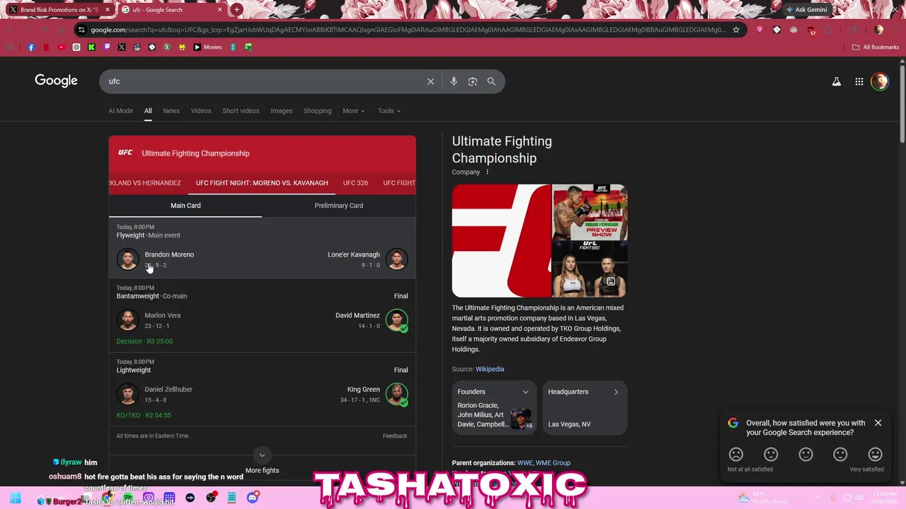This screenshot has height=509, width=906.
Task: Open Discord from the taskbar
Action: tap(253, 498)
